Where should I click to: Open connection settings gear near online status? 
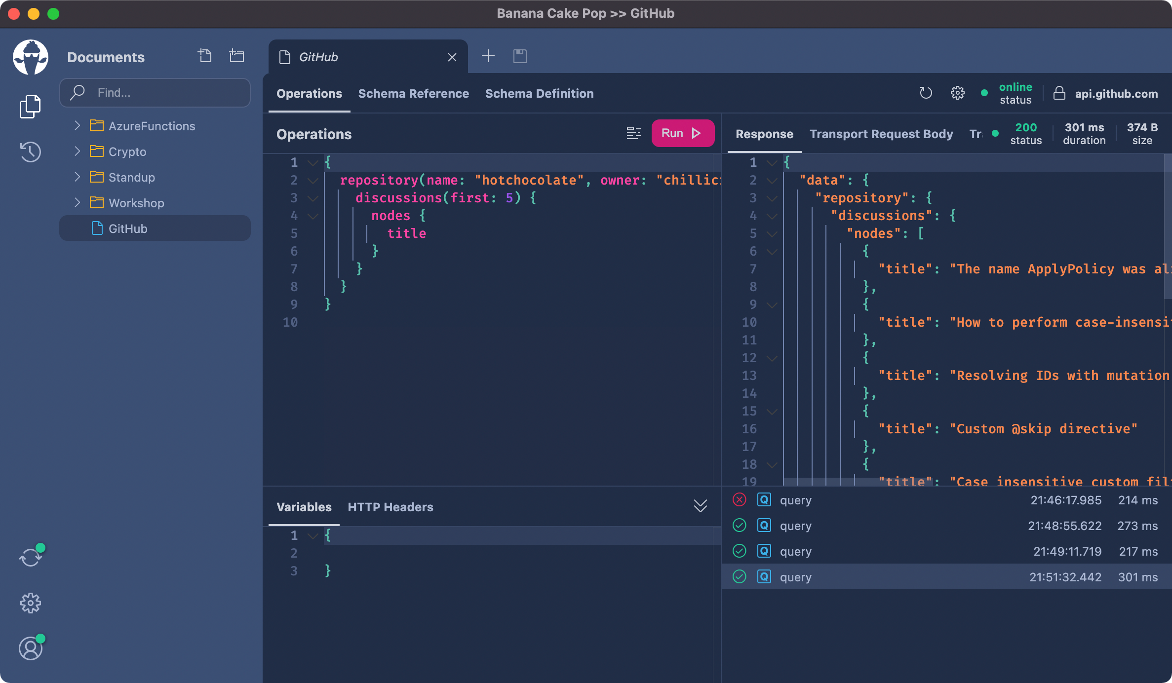(957, 93)
